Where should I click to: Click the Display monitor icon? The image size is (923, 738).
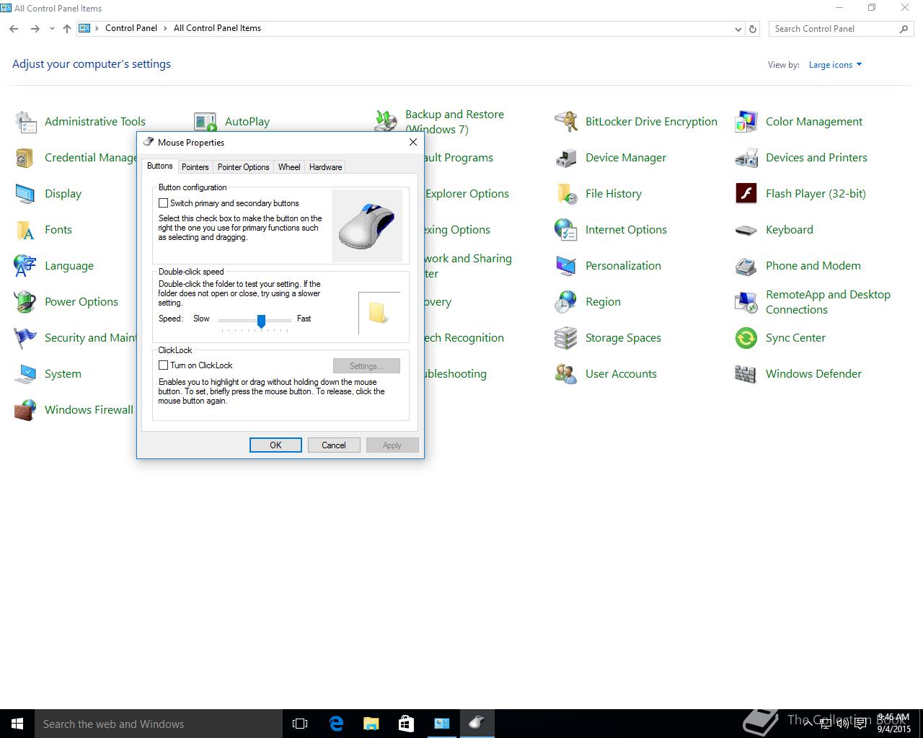25,194
